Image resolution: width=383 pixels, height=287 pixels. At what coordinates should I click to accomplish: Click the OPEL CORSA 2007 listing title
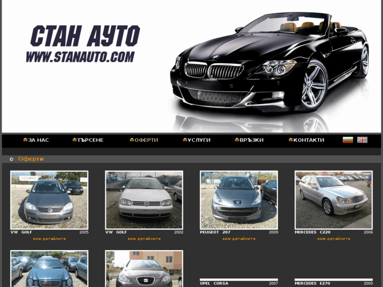click(214, 283)
